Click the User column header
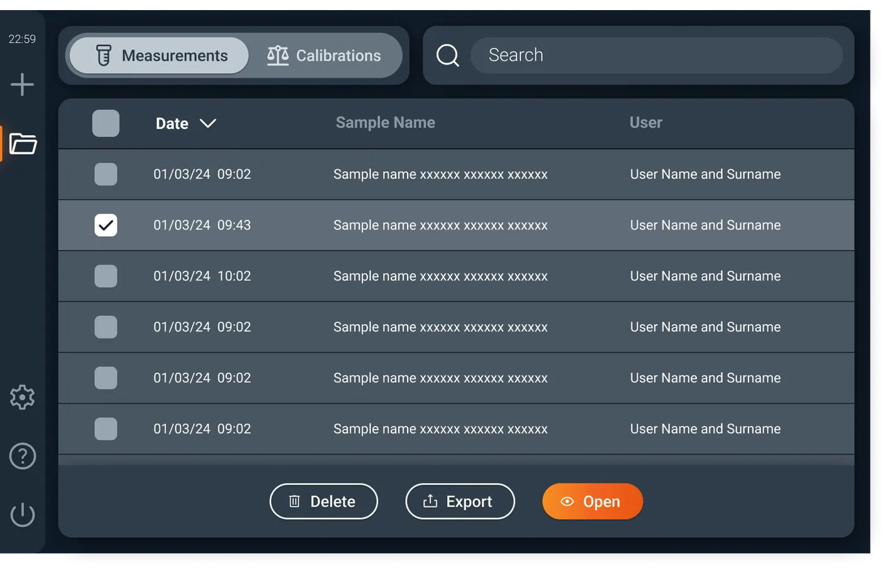 pyautogui.click(x=645, y=123)
